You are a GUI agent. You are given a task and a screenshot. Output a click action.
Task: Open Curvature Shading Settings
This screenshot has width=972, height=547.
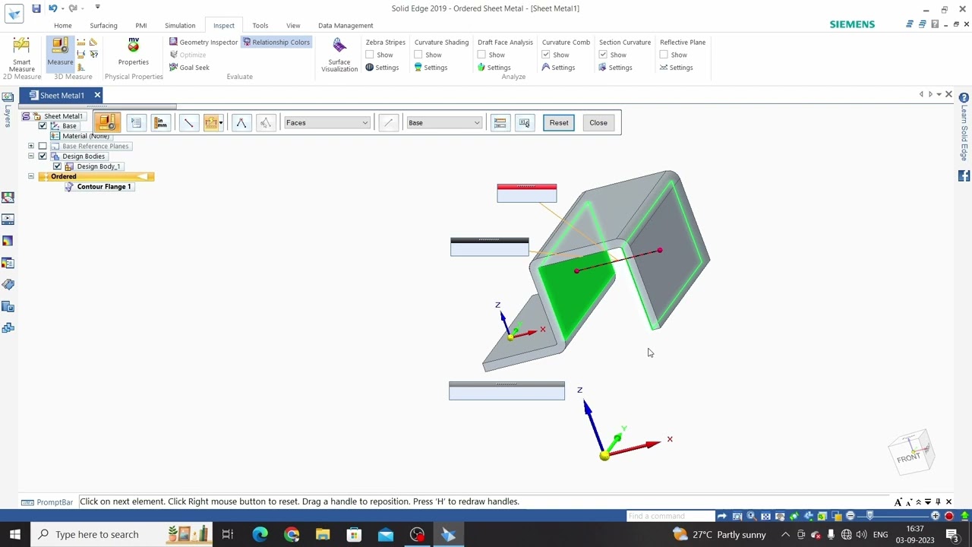coord(430,68)
